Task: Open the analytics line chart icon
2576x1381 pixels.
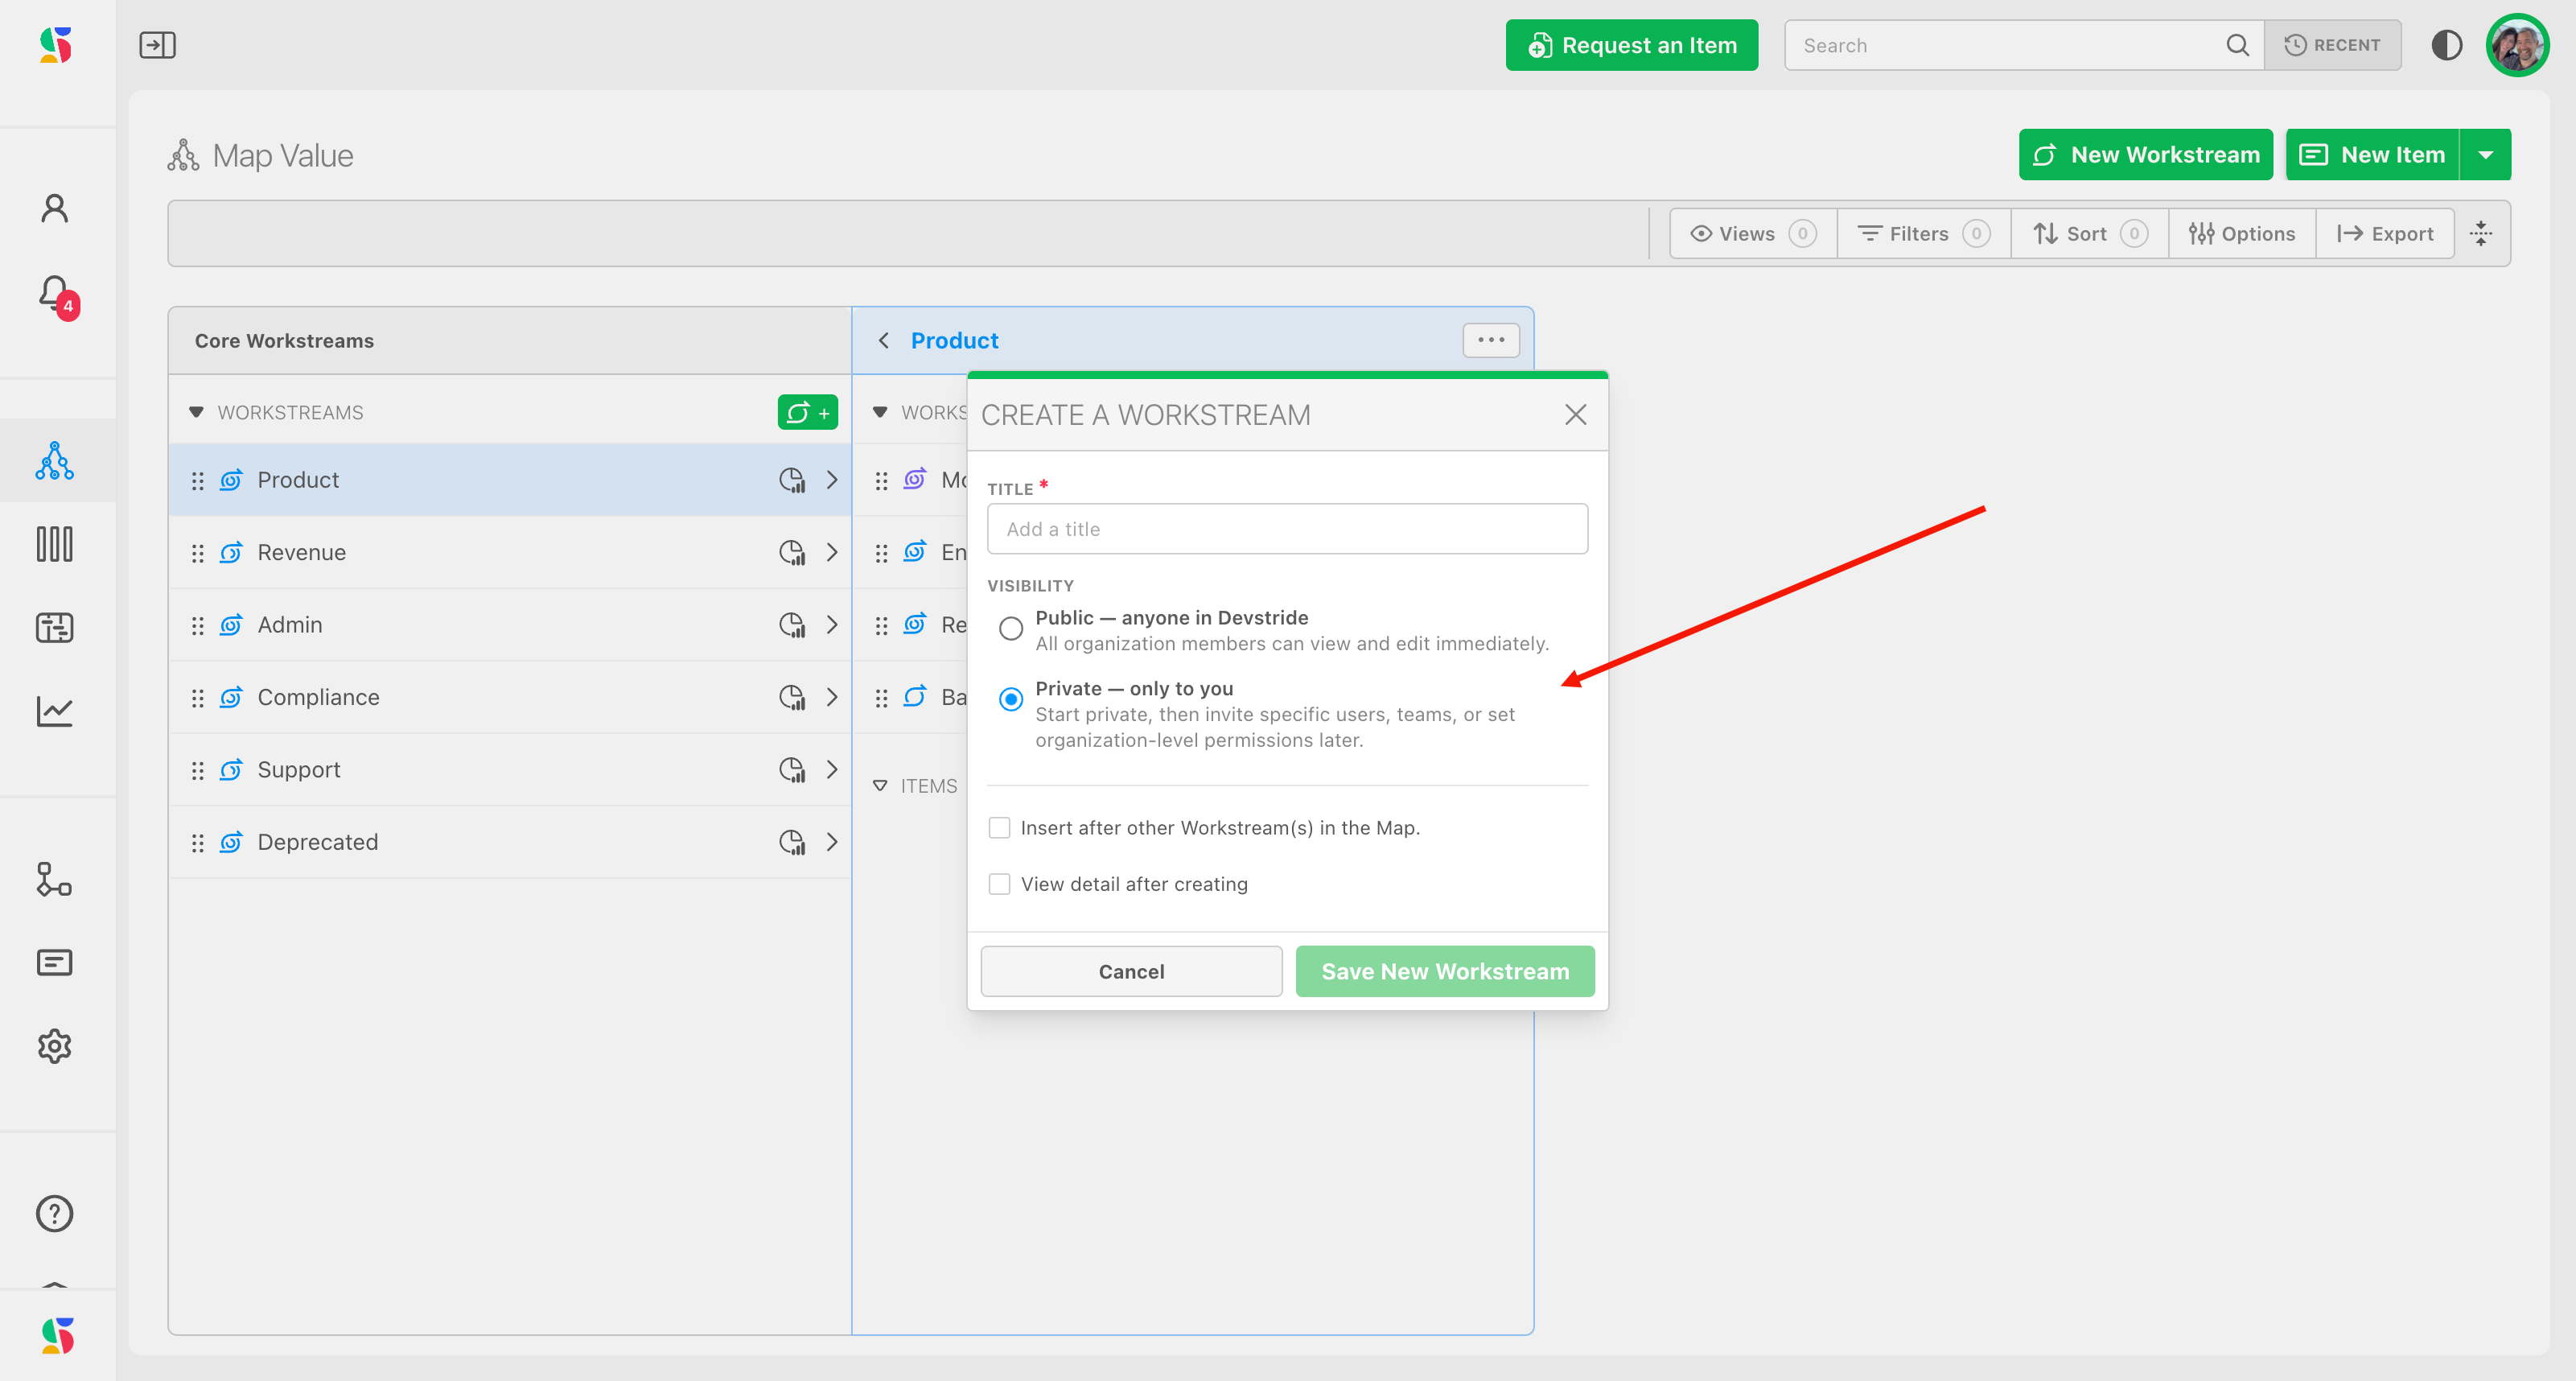Action: pyautogui.click(x=55, y=711)
